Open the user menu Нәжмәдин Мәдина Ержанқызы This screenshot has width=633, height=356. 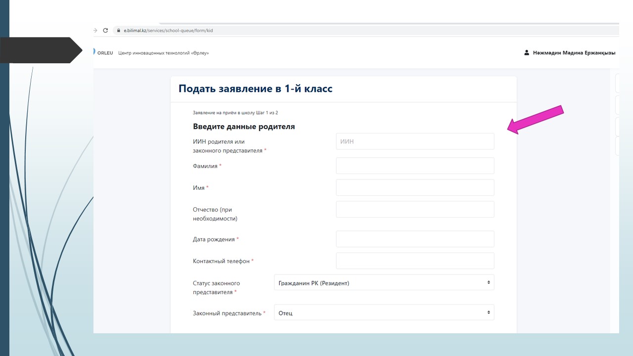[x=574, y=53]
